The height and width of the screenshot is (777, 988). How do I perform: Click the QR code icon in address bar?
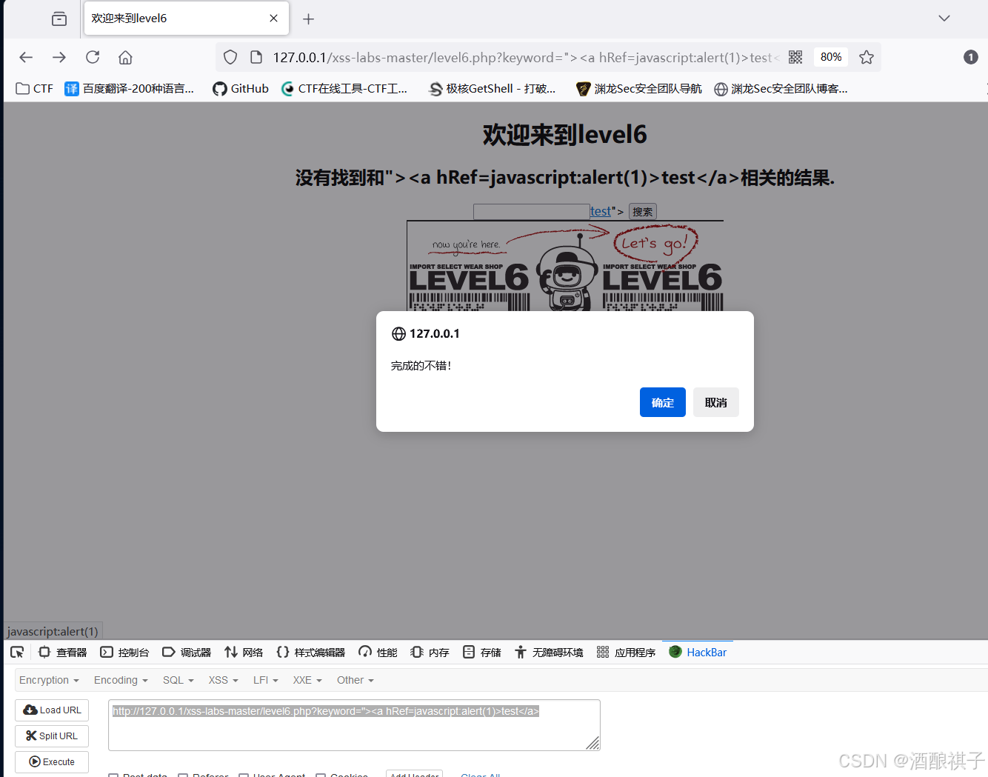(x=795, y=57)
